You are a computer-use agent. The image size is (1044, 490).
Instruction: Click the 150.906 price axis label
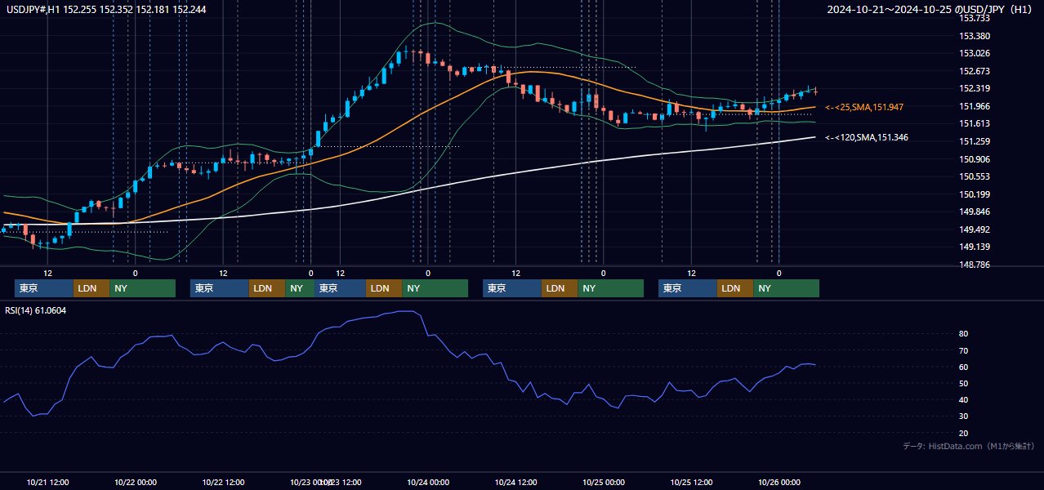(x=975, y=159)
